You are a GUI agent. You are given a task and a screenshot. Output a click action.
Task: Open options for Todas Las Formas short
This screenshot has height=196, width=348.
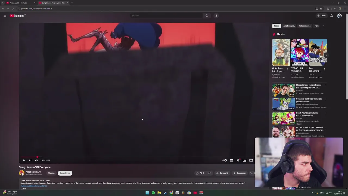tap(306, 69)
